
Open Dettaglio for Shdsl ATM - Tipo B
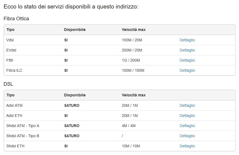pos(187,136)
